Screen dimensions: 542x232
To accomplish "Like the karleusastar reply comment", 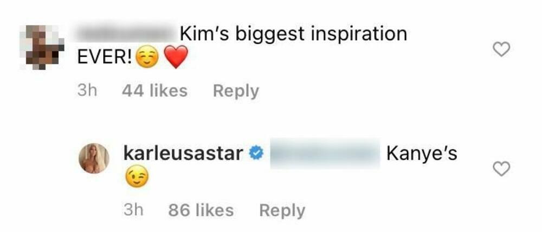I will (501, 169).
